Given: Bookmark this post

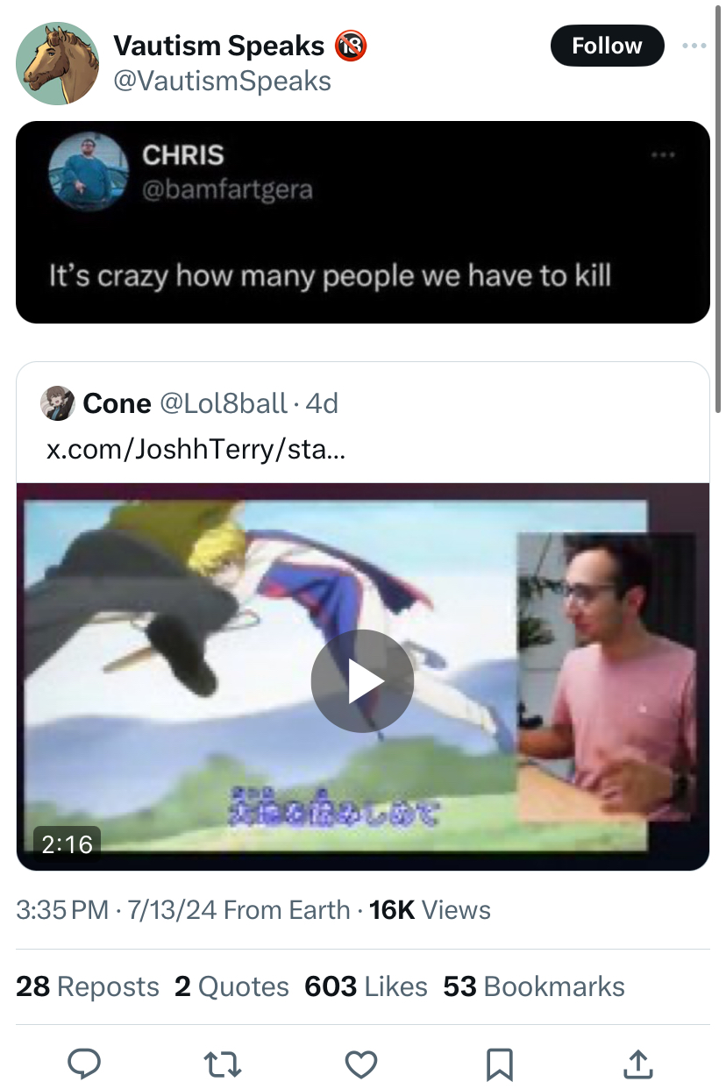Looking at the screenshot, I should tap(499, 1064).
